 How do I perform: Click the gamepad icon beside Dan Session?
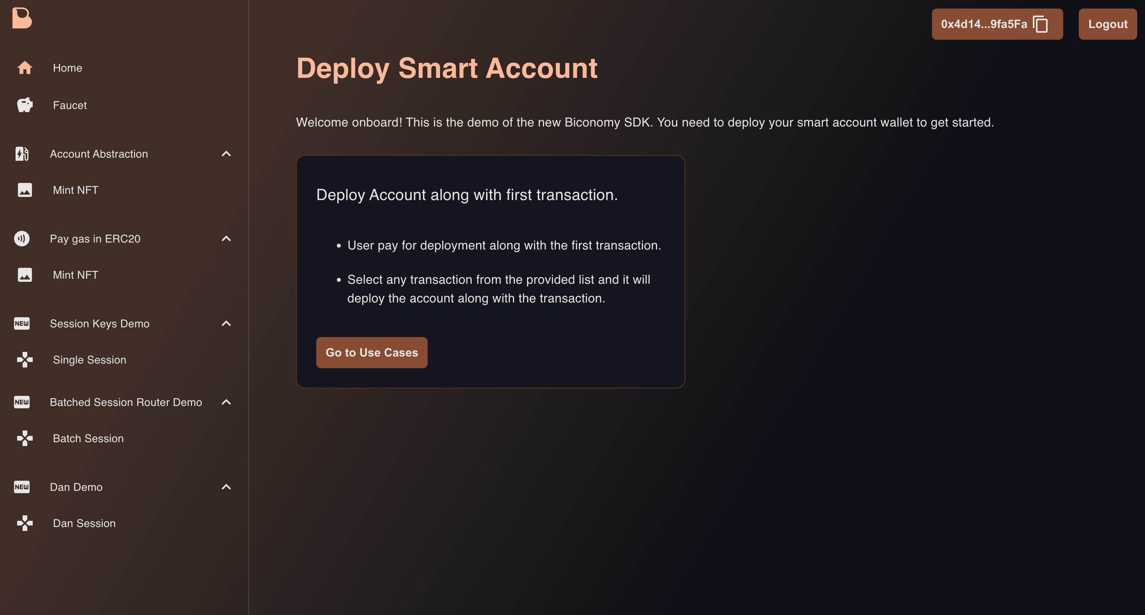pos(25,523)
